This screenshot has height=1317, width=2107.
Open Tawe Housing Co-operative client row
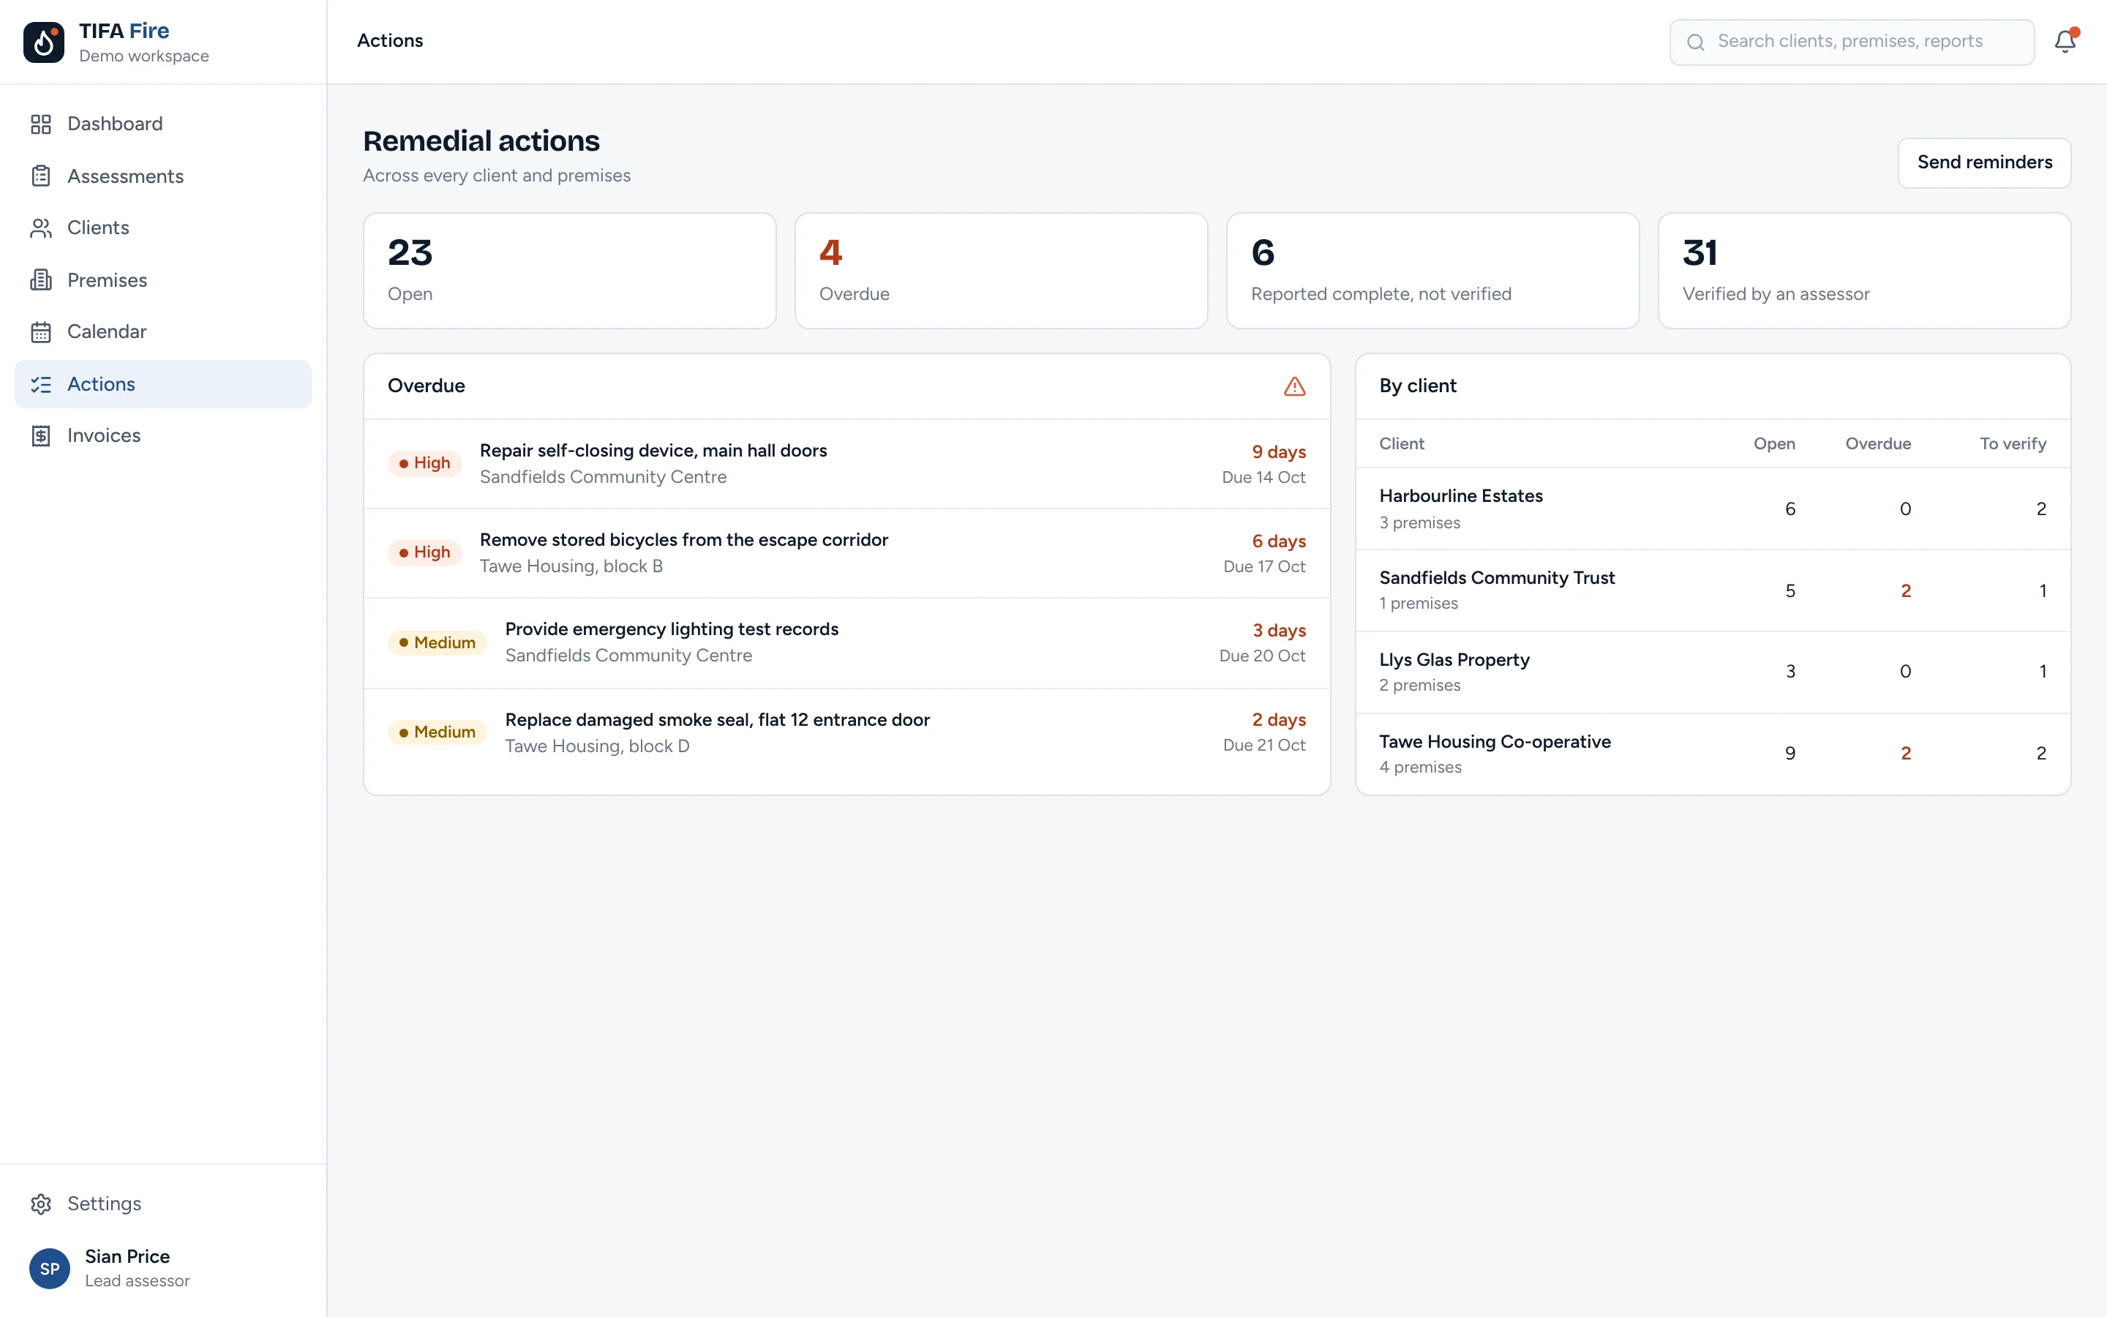(x=1713, y=754)
